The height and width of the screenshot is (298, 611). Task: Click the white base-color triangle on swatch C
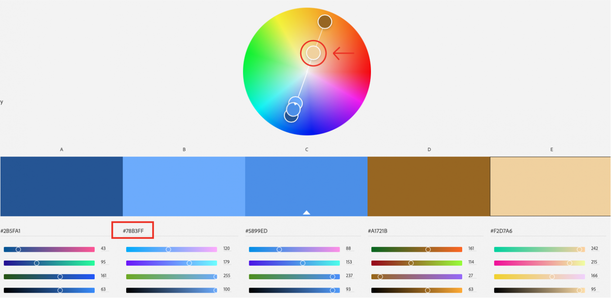tap(306, 212)
